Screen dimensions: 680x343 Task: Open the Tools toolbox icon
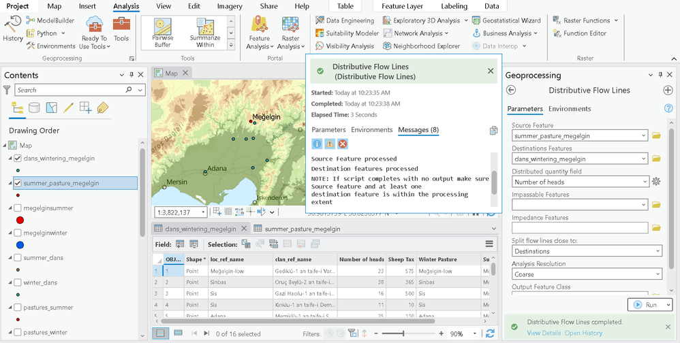(121, 29)
